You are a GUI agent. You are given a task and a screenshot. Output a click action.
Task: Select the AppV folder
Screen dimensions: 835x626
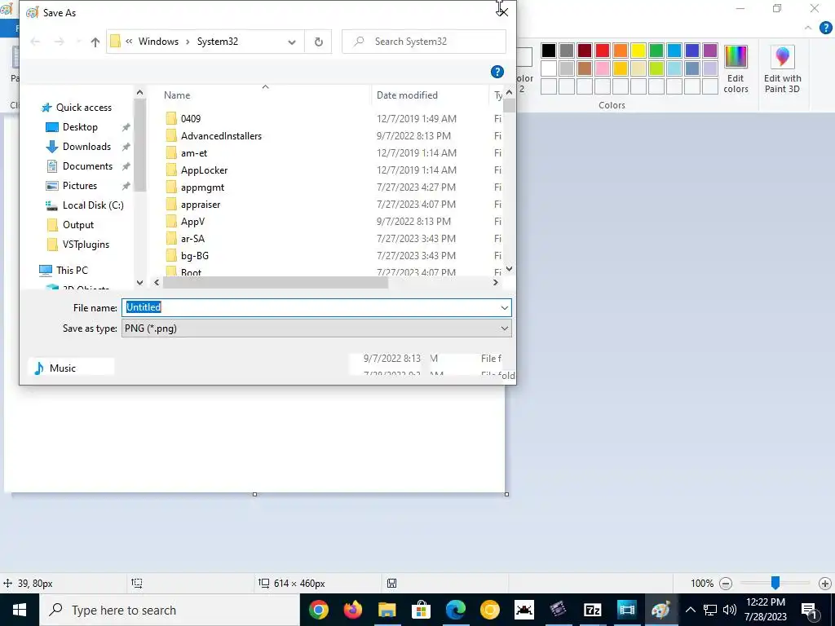(x=192, y=222)
